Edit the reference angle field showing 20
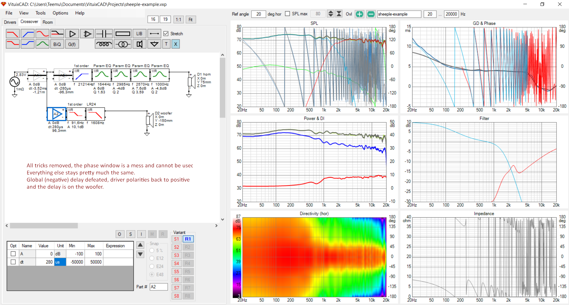Viewport: 569px width, 305px height. 259,14
